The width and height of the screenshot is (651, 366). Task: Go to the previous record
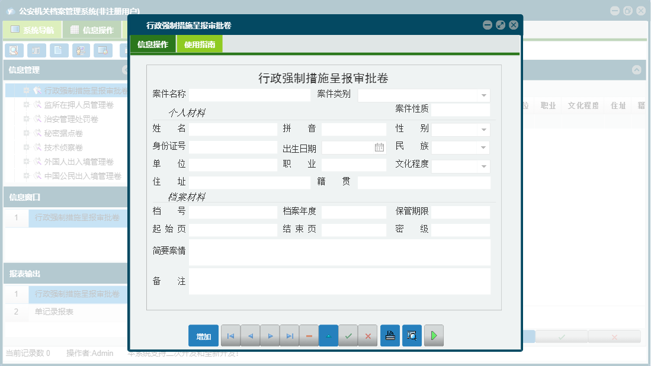(251, 336)
